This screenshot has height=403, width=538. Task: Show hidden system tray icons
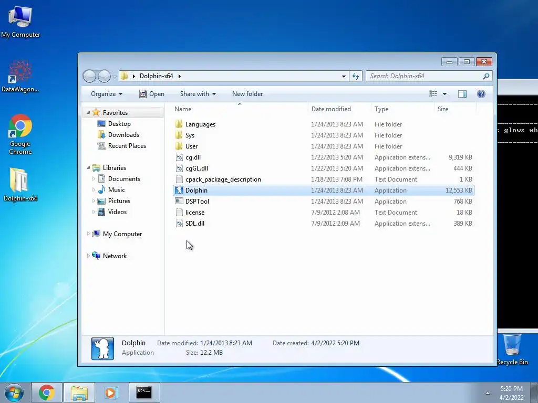click(488, 393)
